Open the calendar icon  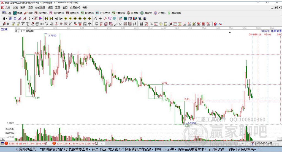click(x=121, y=19)
